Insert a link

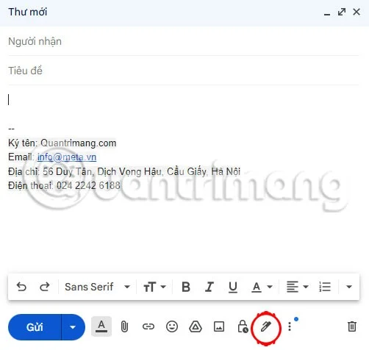pos(148,326)
